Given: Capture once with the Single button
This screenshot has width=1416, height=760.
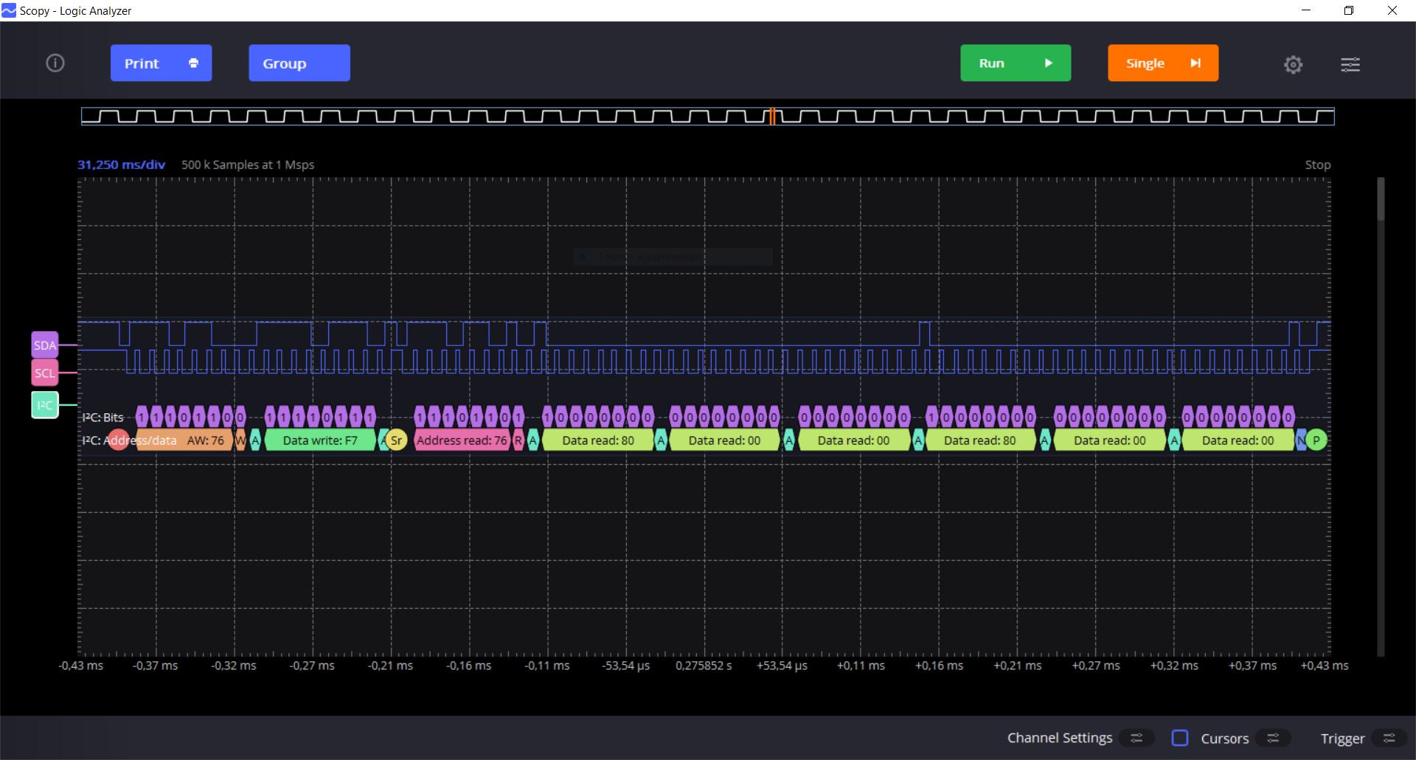Looking at the screenshot, I should click(1162, 63).
